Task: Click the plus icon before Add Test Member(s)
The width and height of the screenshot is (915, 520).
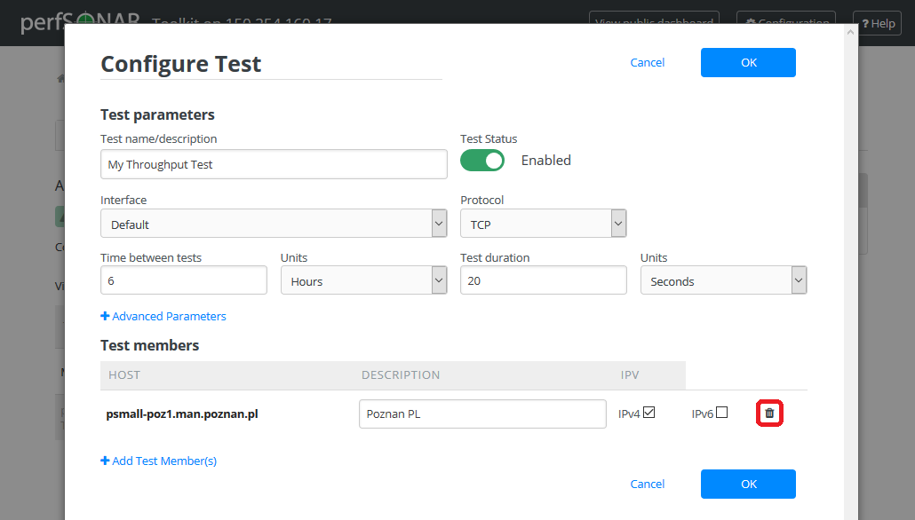Action: point(105,461)
